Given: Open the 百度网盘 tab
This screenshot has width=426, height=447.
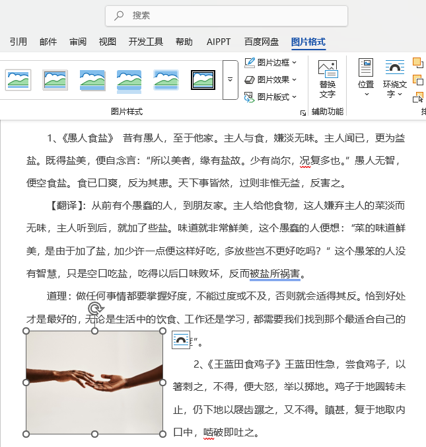Looking at the screenshot, I should pyautogui.click(x=261, y=42).
